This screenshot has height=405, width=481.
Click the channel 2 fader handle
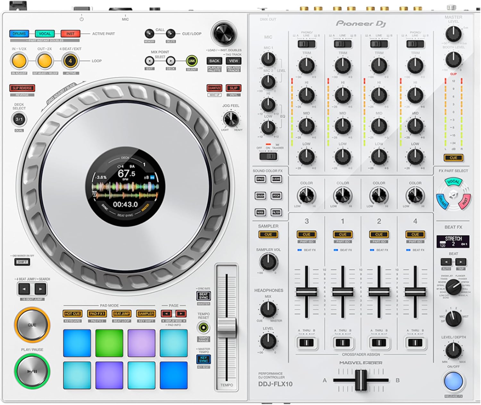379,292
